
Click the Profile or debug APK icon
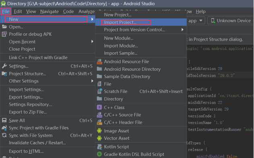pos(4,34)
